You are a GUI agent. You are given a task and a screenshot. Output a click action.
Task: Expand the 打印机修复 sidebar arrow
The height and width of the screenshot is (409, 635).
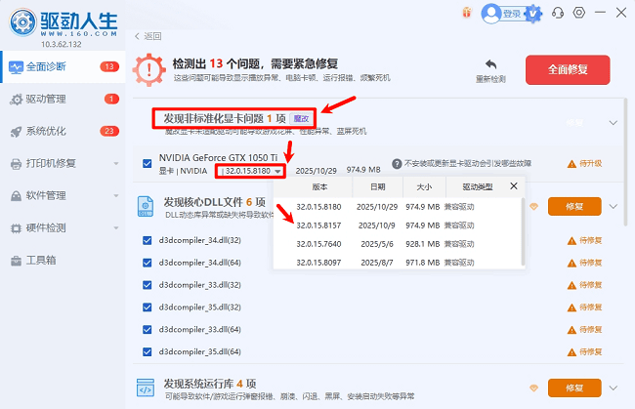click(116, 164)
